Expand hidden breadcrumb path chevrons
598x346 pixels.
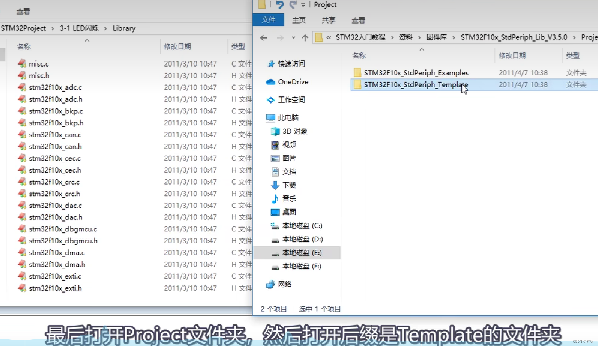pyautogui.click(x=329, y=37)
